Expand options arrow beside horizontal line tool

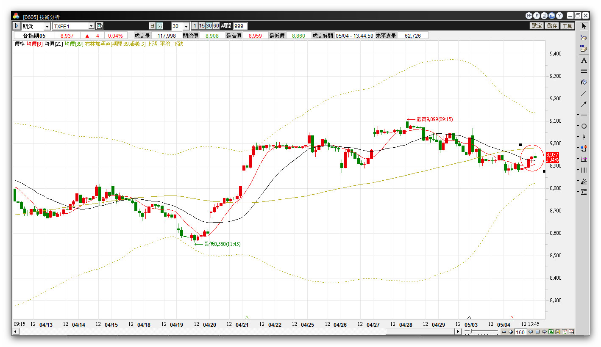coord(578,115)
